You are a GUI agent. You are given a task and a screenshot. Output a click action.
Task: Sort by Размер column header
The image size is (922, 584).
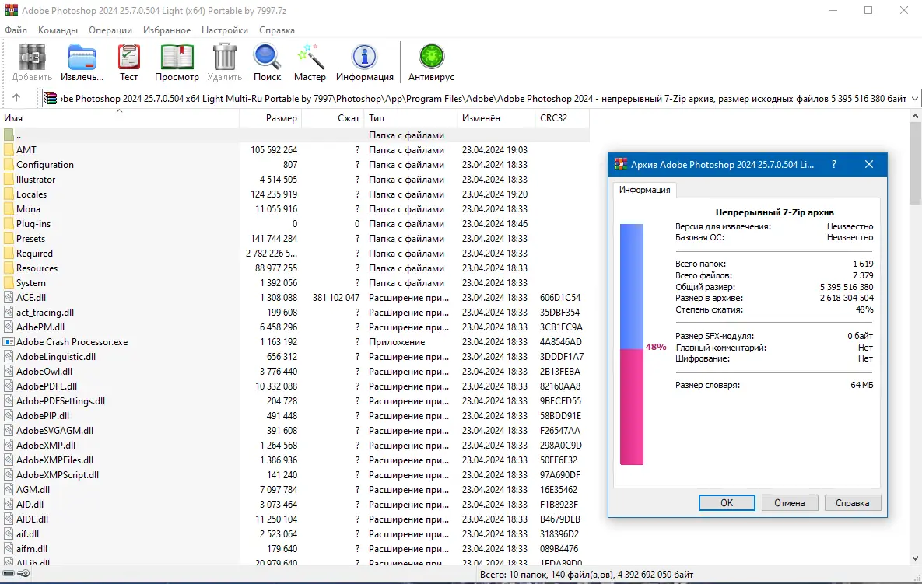271,118
